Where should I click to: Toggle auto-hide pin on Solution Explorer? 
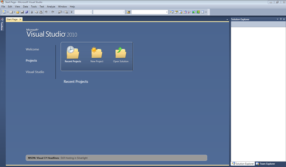coord(281,19)
